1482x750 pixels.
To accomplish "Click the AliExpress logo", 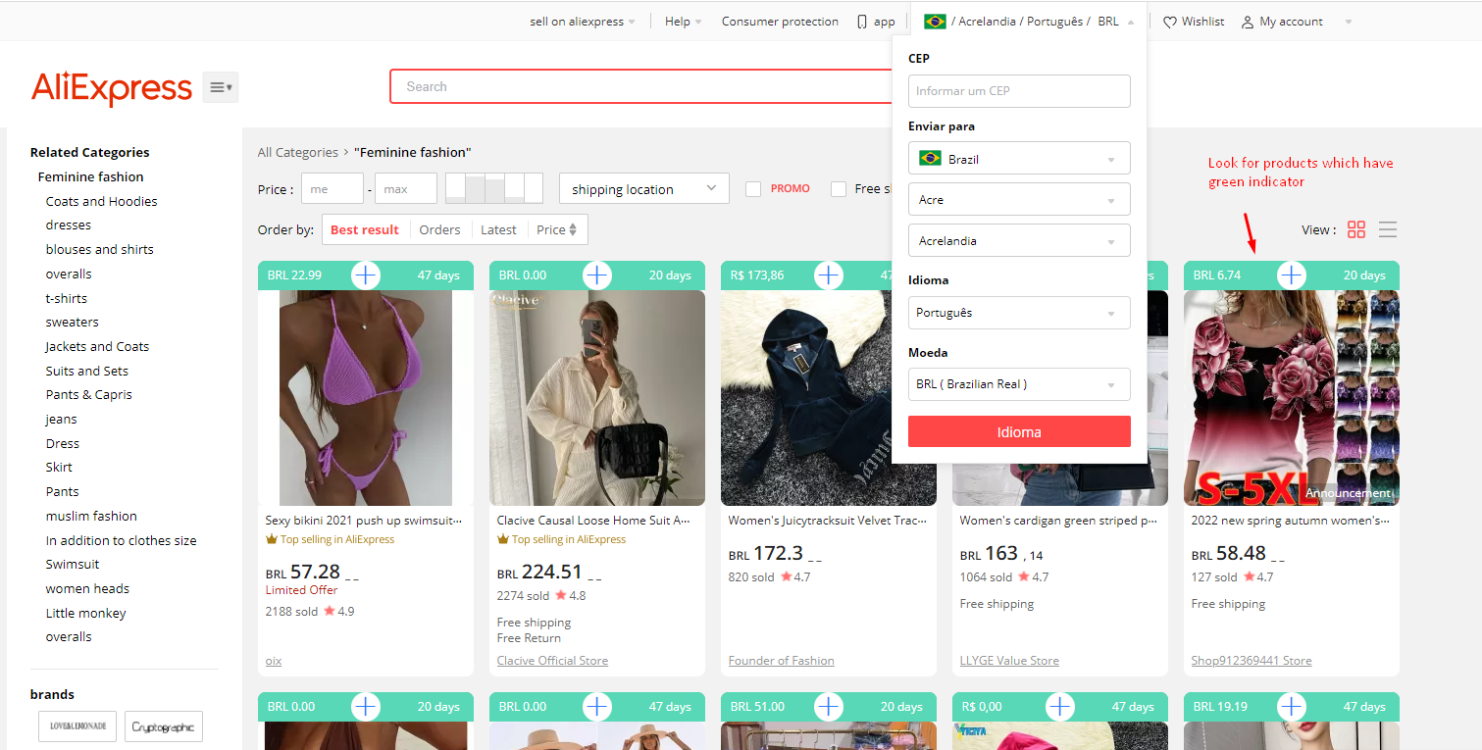I will pyautogui.click(x=112, y=88).
